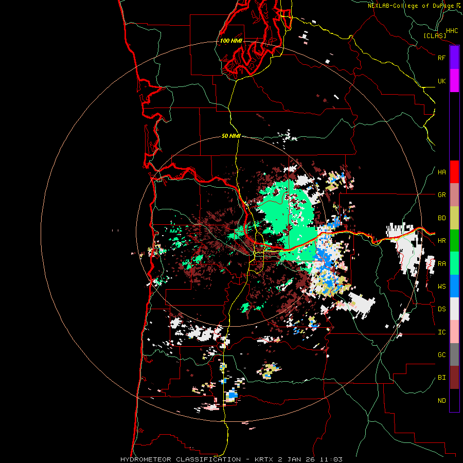Click the 50 NMI range ring label
This screenshot has height=463, width=463.
tap(231, 136)
